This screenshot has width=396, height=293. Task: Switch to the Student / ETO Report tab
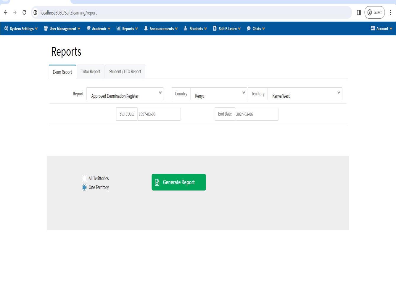point(125,72)
